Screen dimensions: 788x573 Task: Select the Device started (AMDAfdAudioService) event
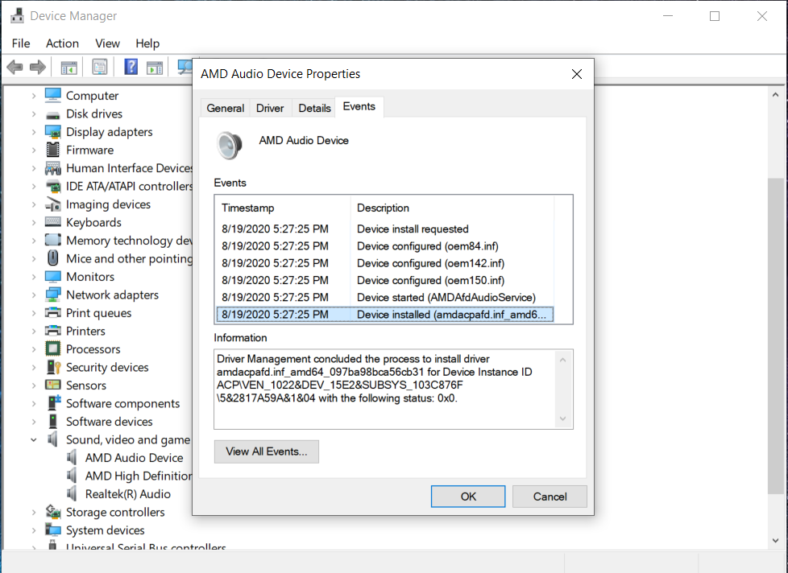pos(446,298)
